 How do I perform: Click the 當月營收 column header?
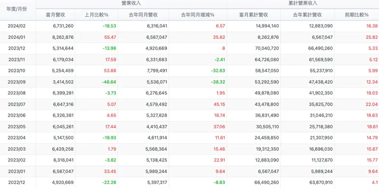(55, 15)
